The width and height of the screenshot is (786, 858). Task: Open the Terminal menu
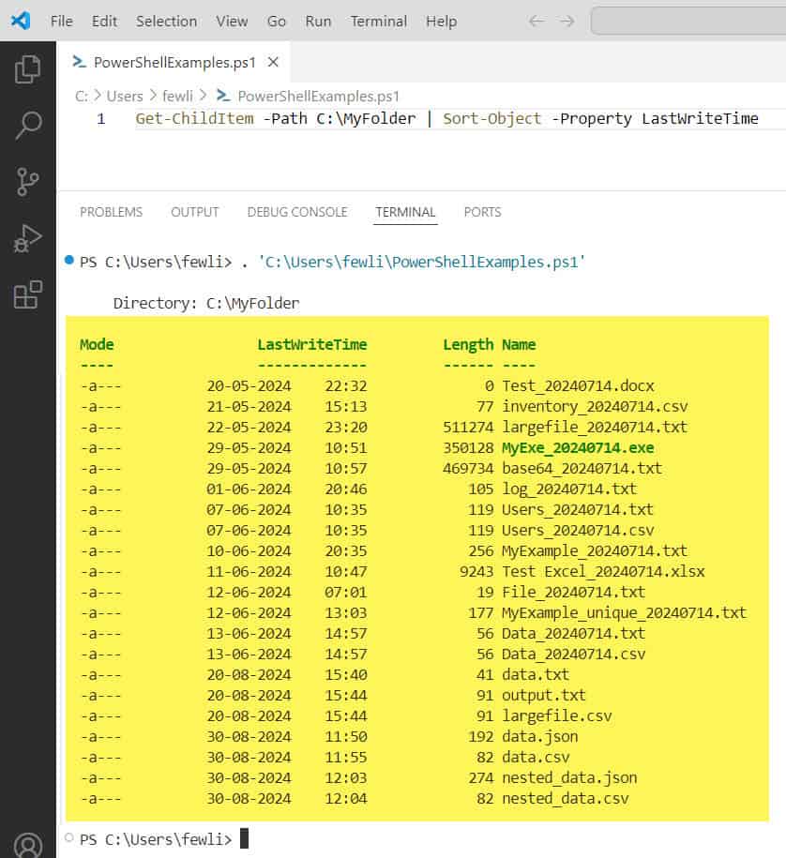[x=379, y=22]
